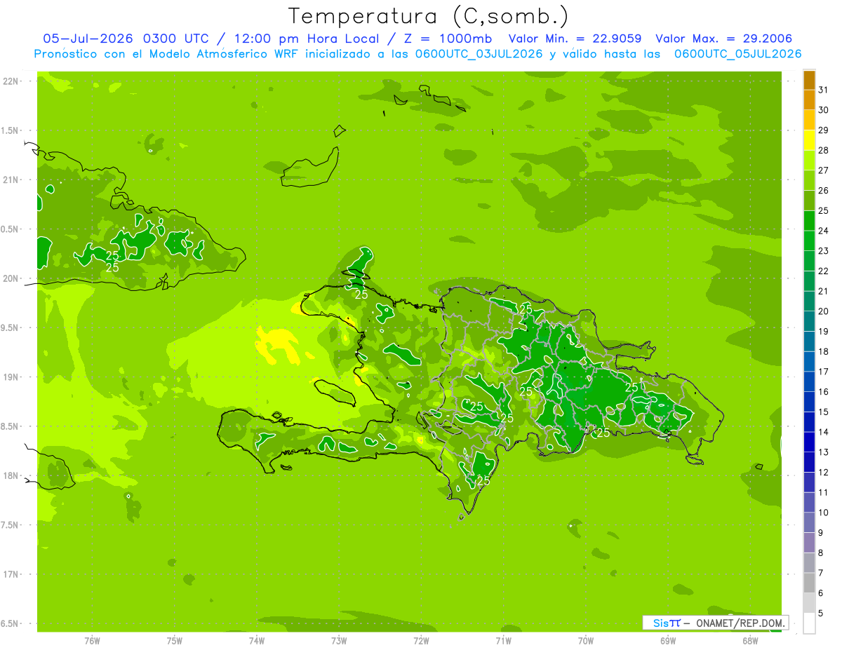The height and width of the screenshot is (650, 842).
Task: Click the legend number 20
Action: [x=824, y=311]
